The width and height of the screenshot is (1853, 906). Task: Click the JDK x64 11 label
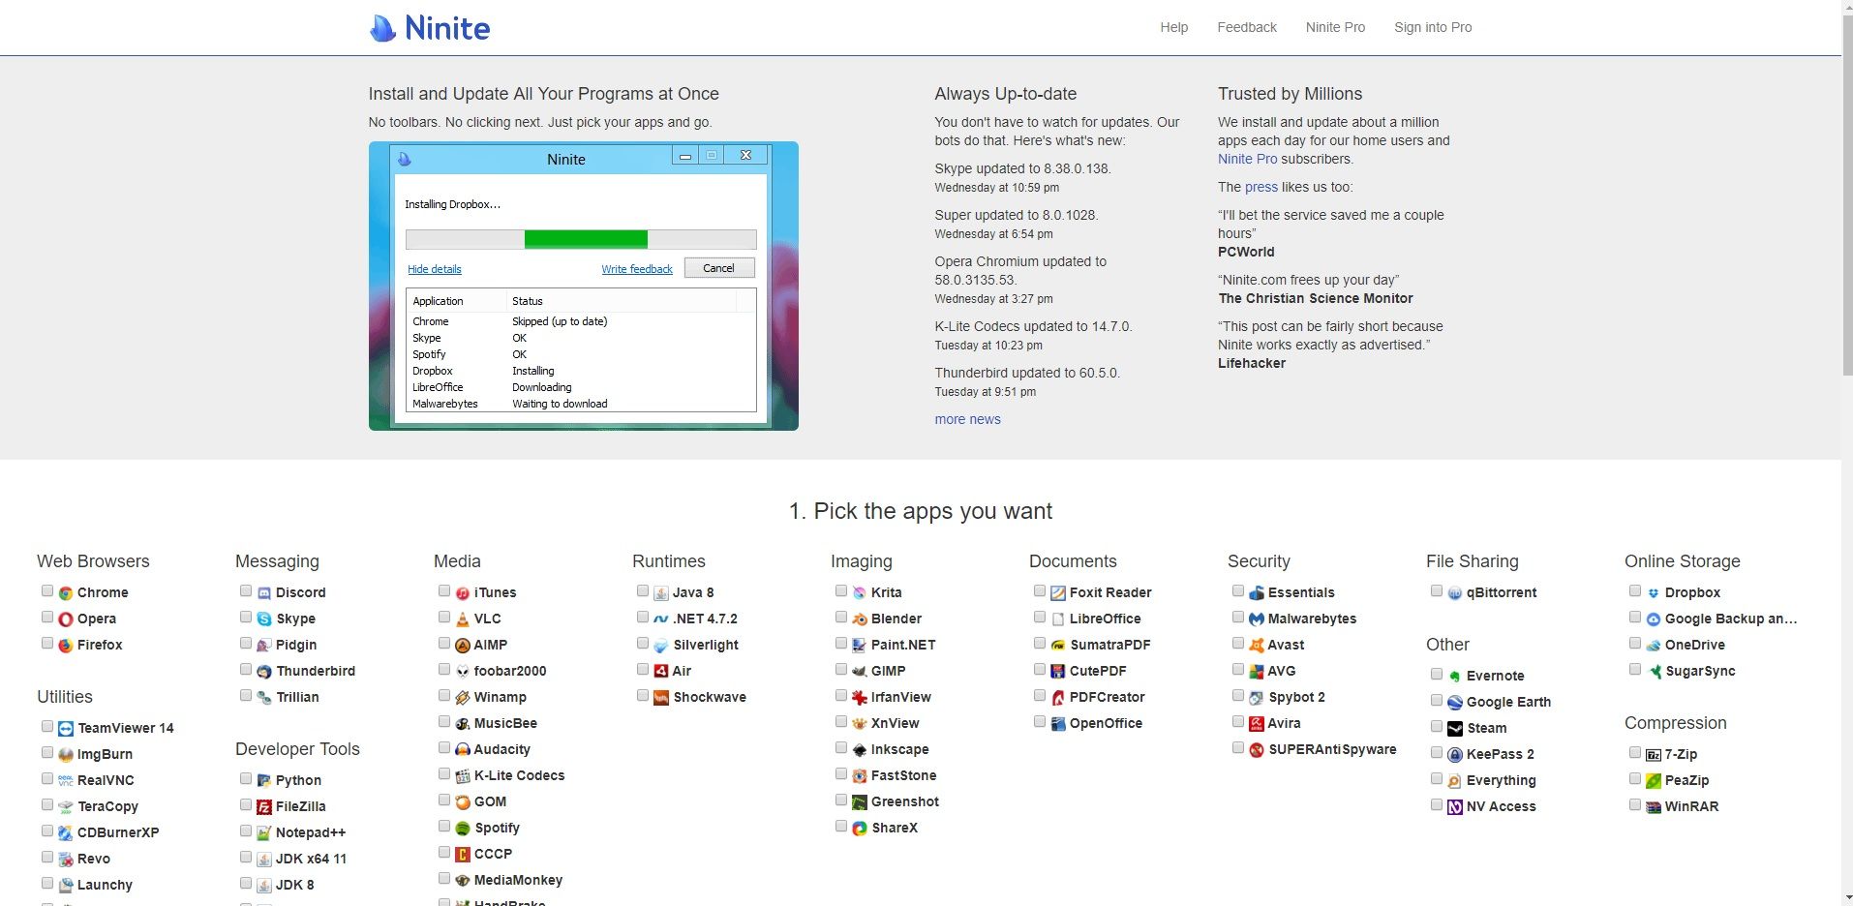[311, 859]
